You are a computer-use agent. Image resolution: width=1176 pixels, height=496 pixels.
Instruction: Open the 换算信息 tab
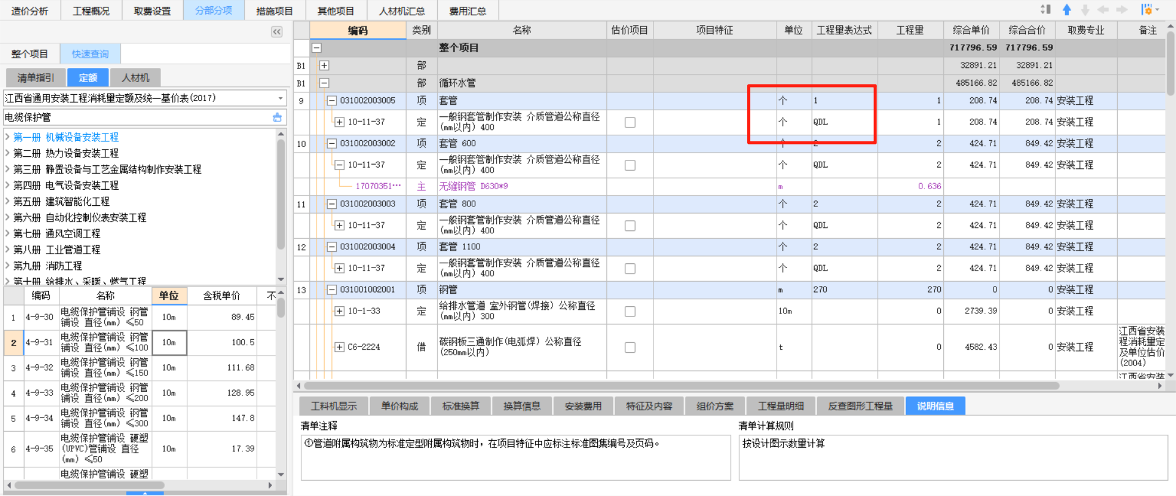tap(522, 406)
